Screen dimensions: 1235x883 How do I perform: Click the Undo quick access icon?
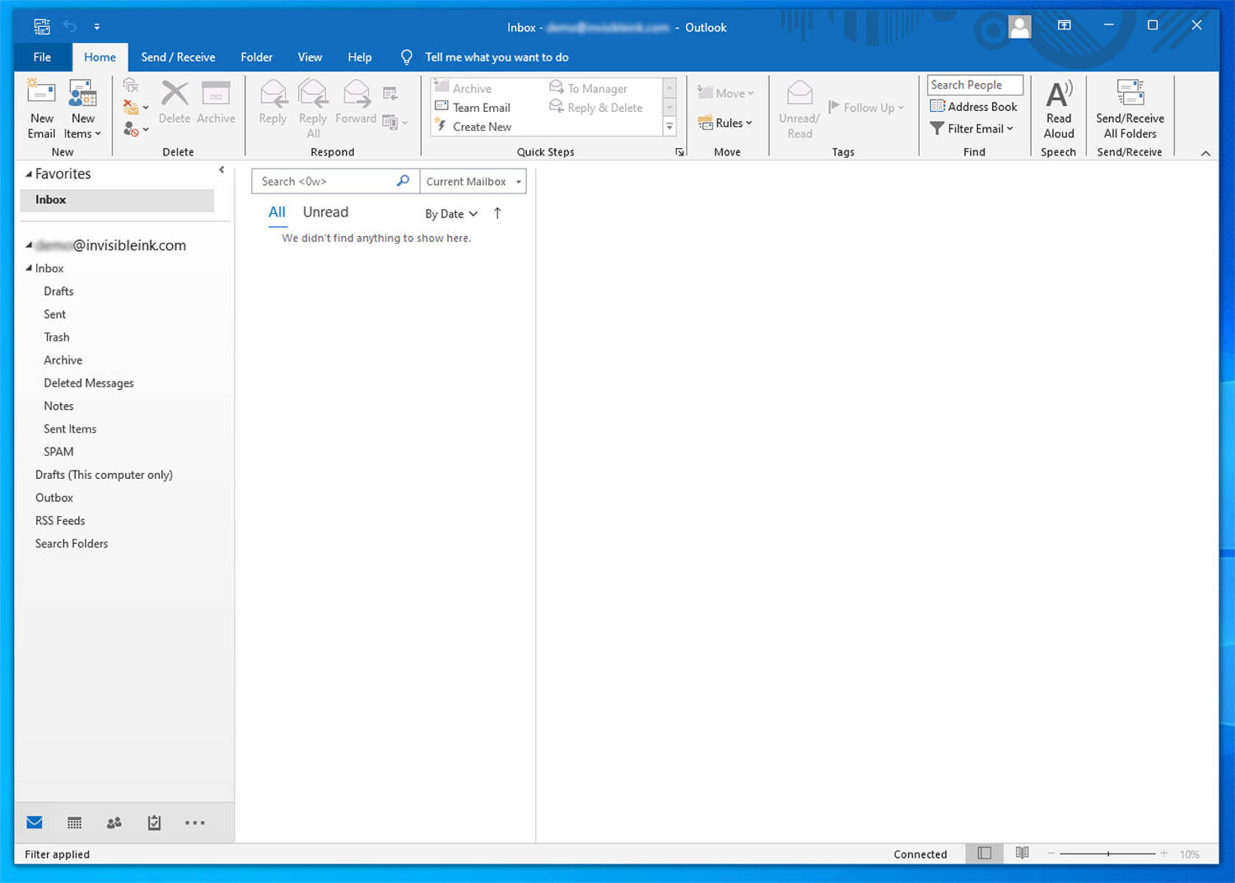tap(70, 26)
